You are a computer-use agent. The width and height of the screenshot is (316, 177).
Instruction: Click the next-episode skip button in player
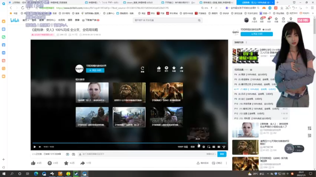[40, 147]
